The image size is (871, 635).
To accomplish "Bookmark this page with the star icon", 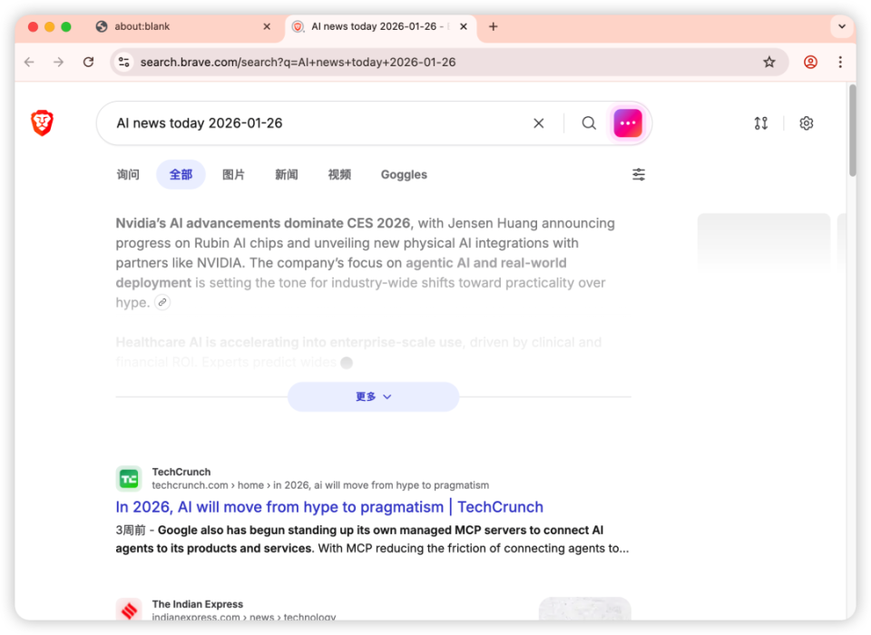I will (x=768, y=62).
